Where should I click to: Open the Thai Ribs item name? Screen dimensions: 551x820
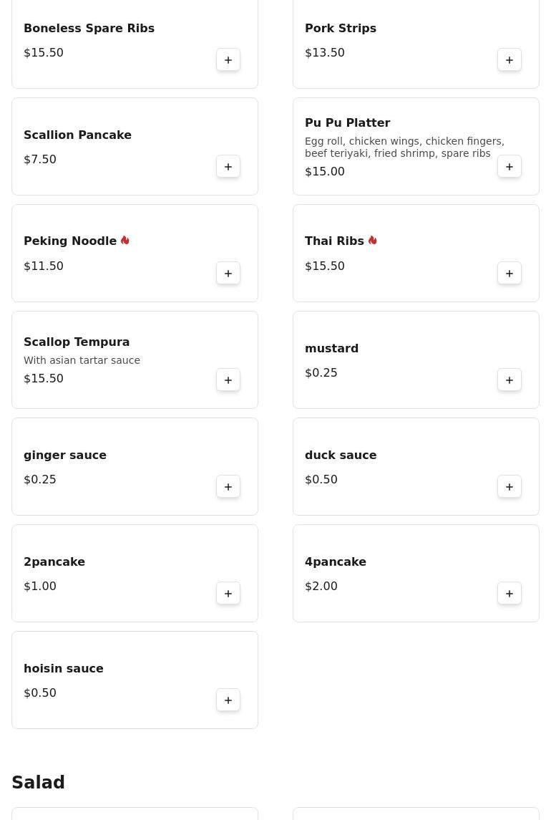334,241
